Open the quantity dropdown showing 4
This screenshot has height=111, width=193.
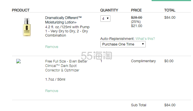(x=105, y=18)
